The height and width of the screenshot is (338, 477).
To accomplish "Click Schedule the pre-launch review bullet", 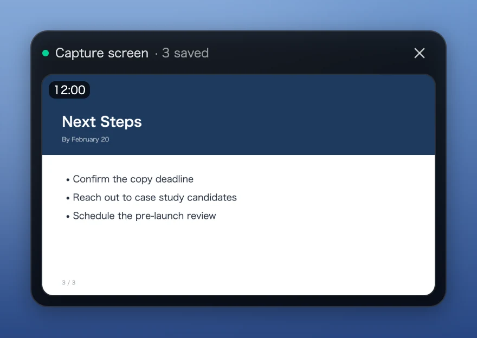I will [144, 216].
